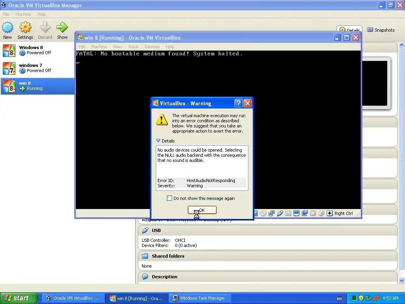Click the CPU status bar icon

click(313, 213)
